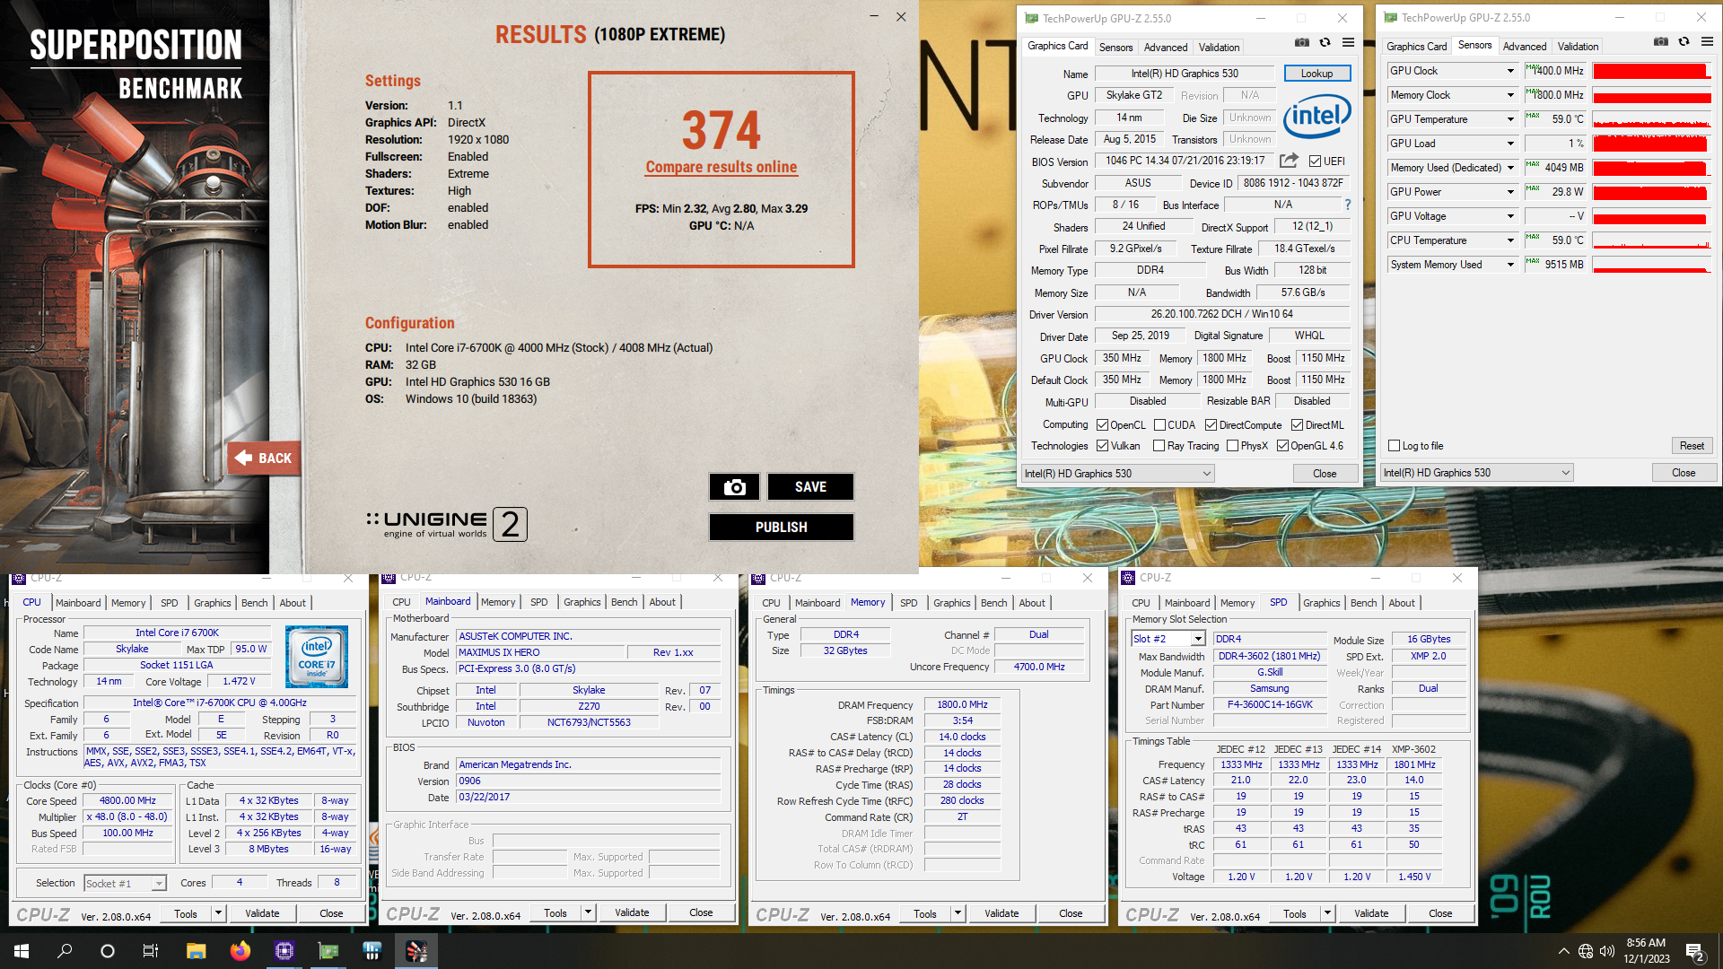1723x969 pixels.
Task: Toggle the Ray Tracing checkbox
Action: (x=1159, y=446)
